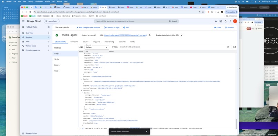Open the Overview row options menu
This screenshot has width=278, height=136.
pos(49,33)
